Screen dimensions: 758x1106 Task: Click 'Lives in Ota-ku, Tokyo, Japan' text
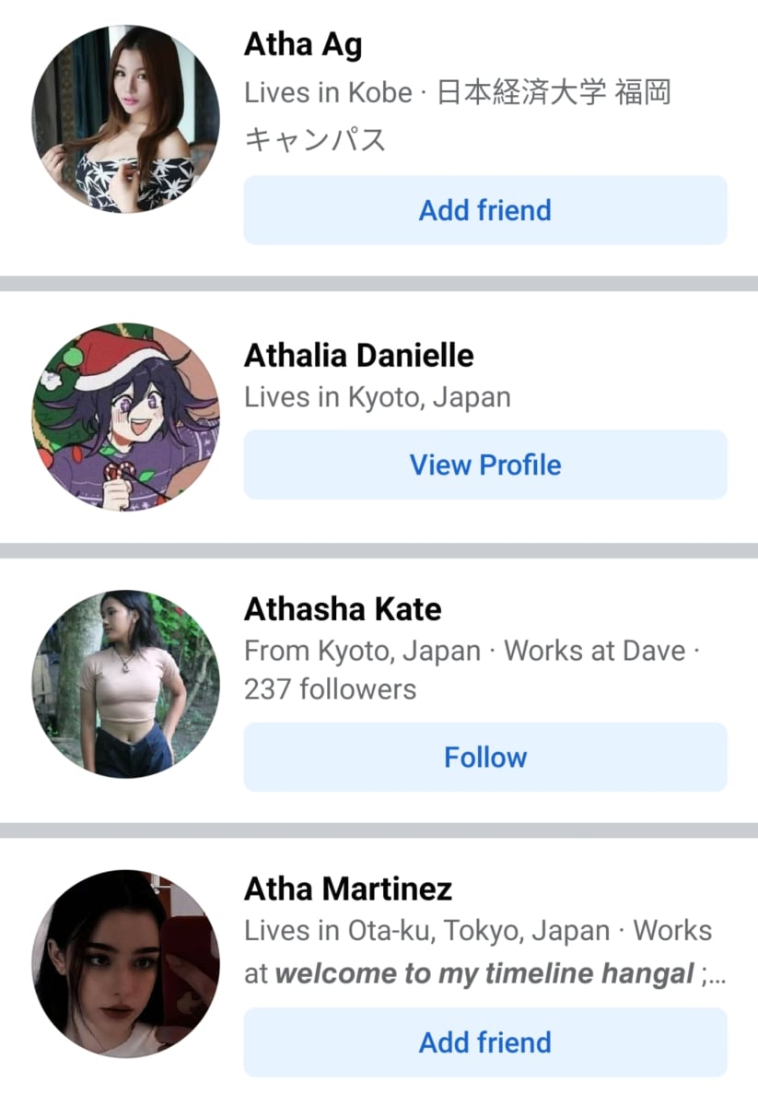[x=426, y=931]
